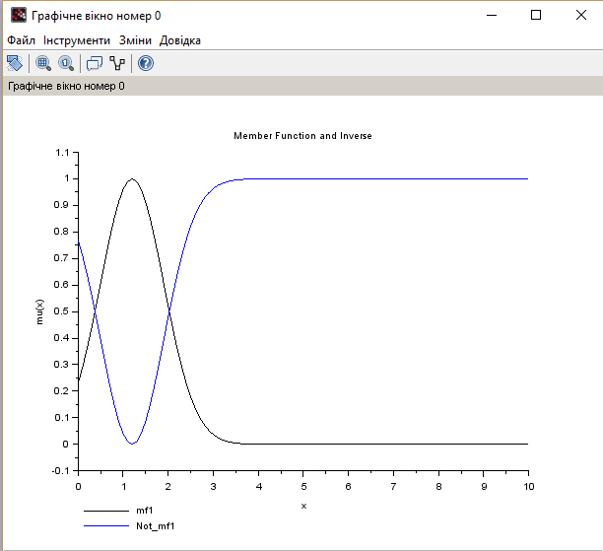The image size is (603, 551).
Task: Click the y-axis tick label 1.1
Action: coord(62,153)
